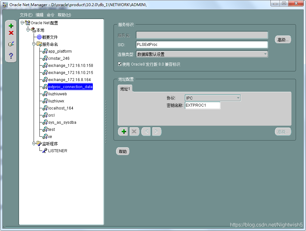Click the SID input field with PLSExtProc
Viewport: 306px width, 231px height.
point(202,45)
